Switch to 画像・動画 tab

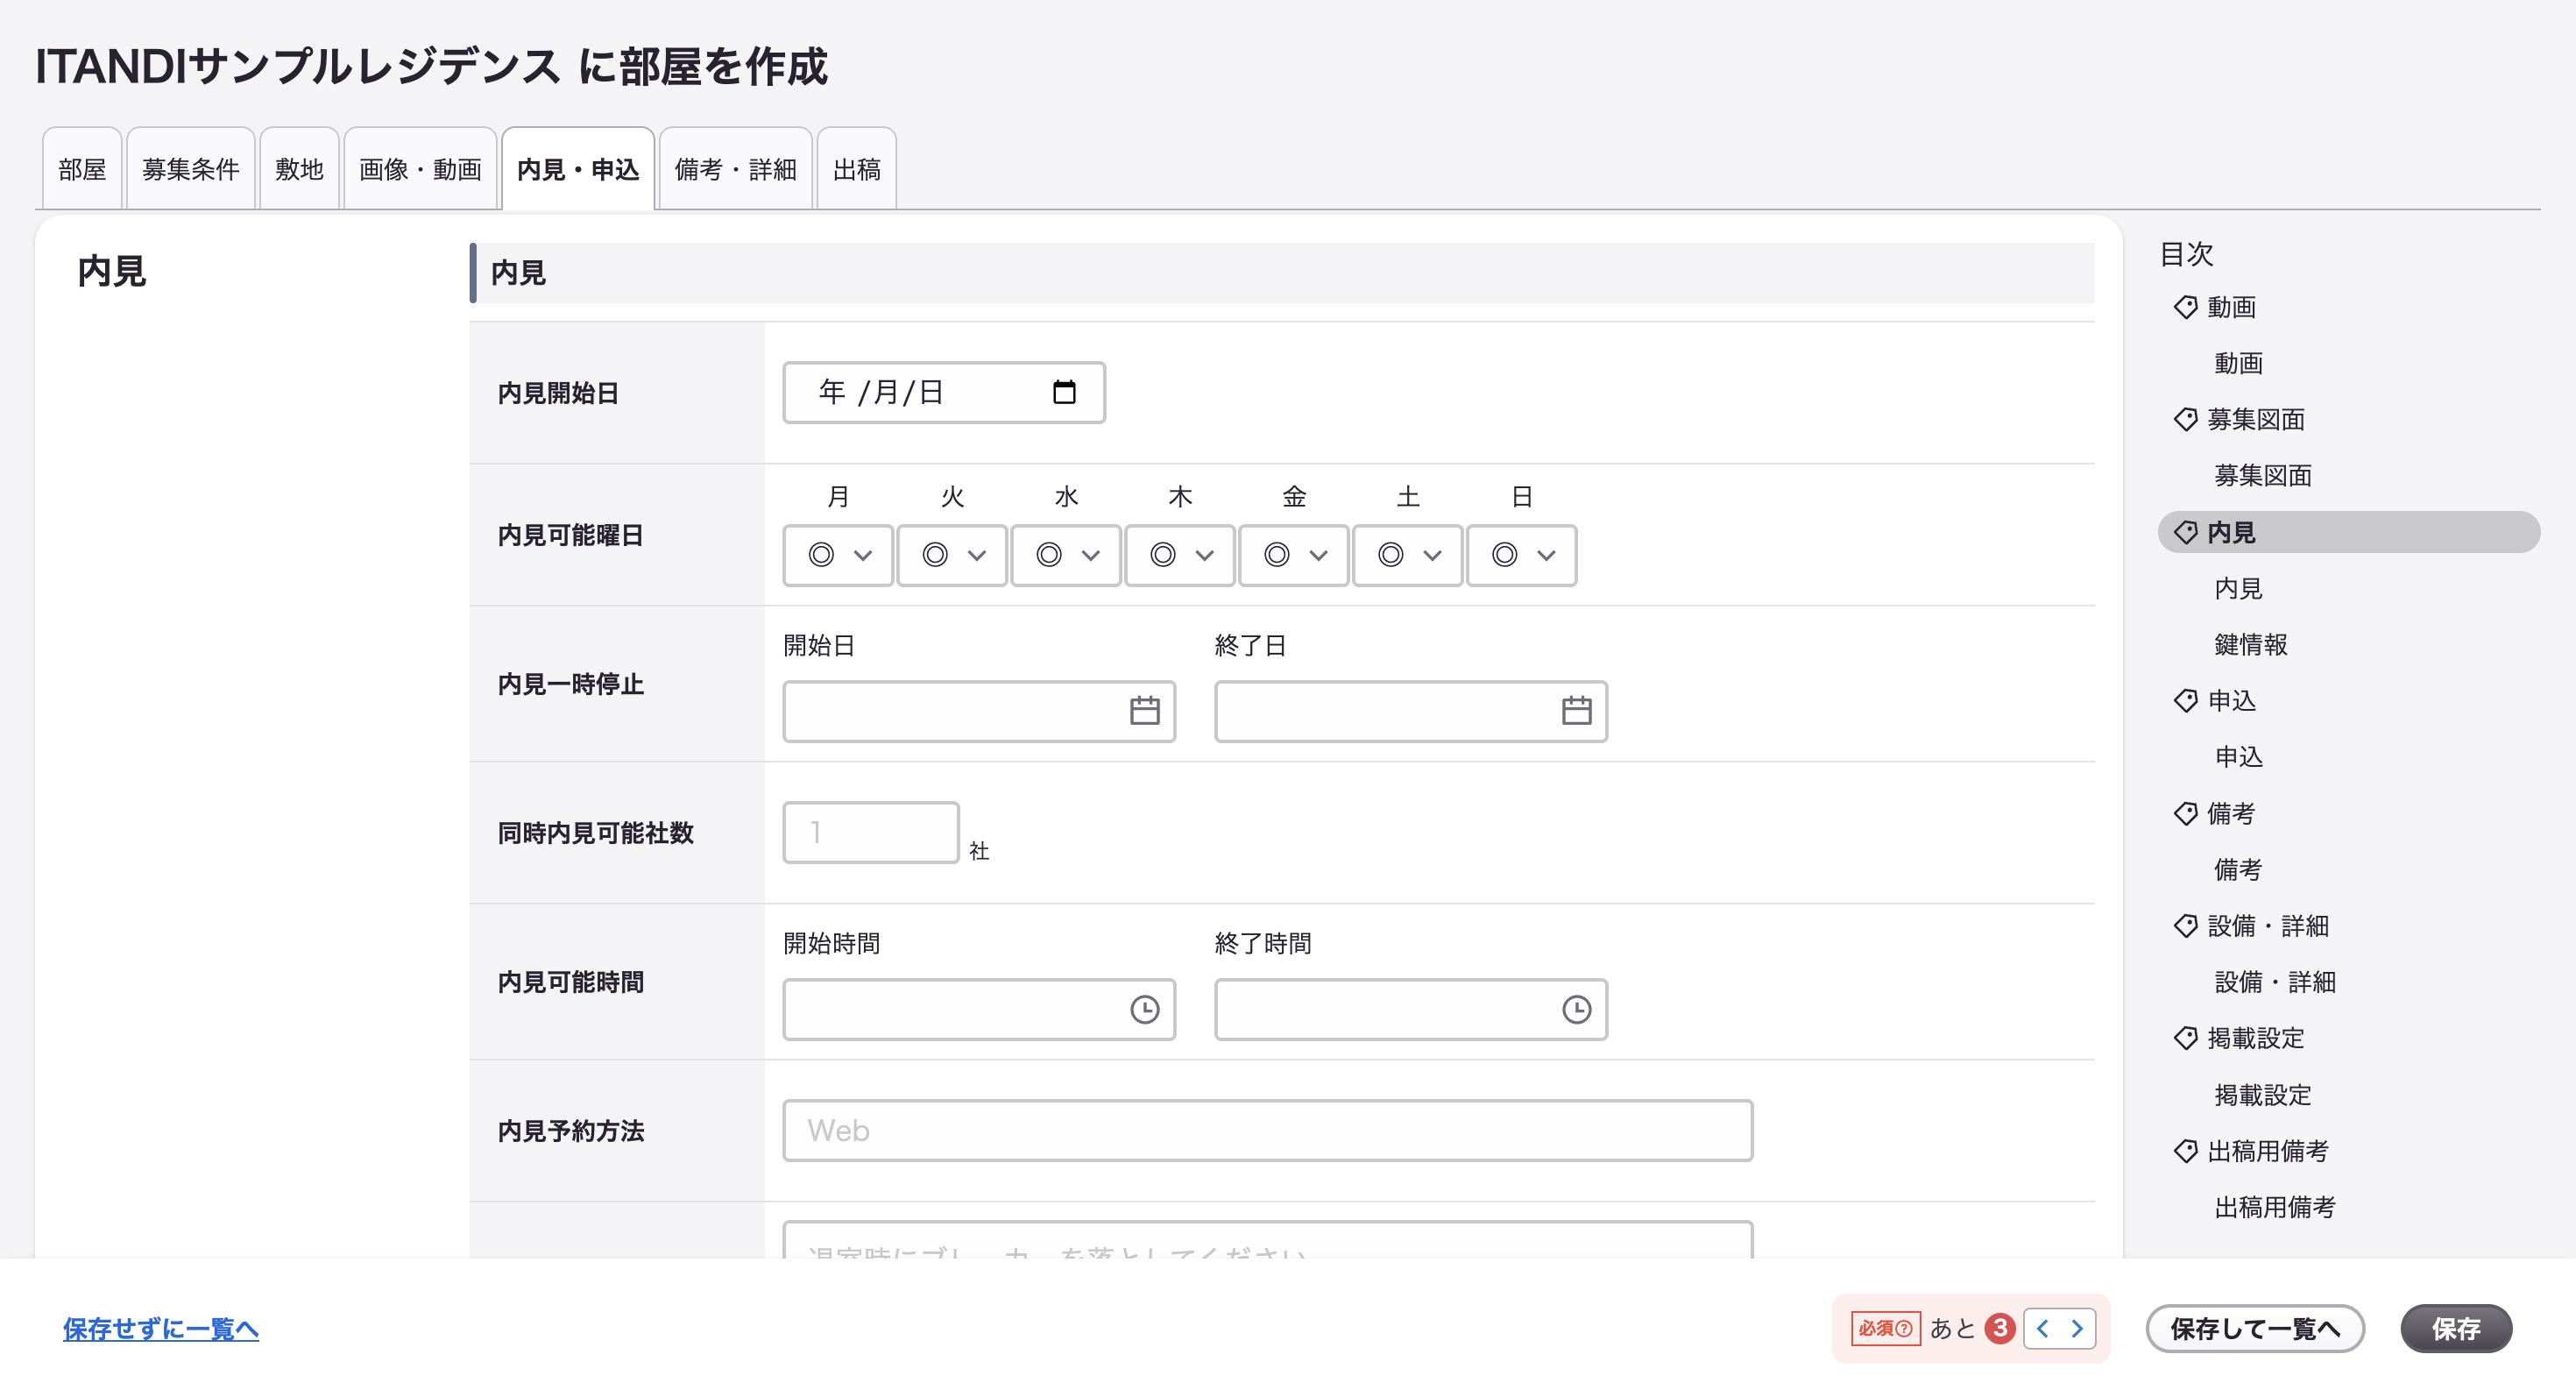tap(420, 169)
